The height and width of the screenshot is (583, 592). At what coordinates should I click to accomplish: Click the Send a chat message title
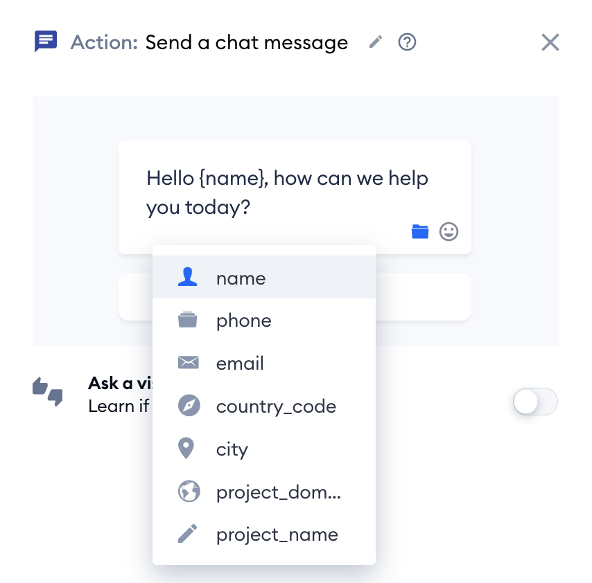point(247,42)
